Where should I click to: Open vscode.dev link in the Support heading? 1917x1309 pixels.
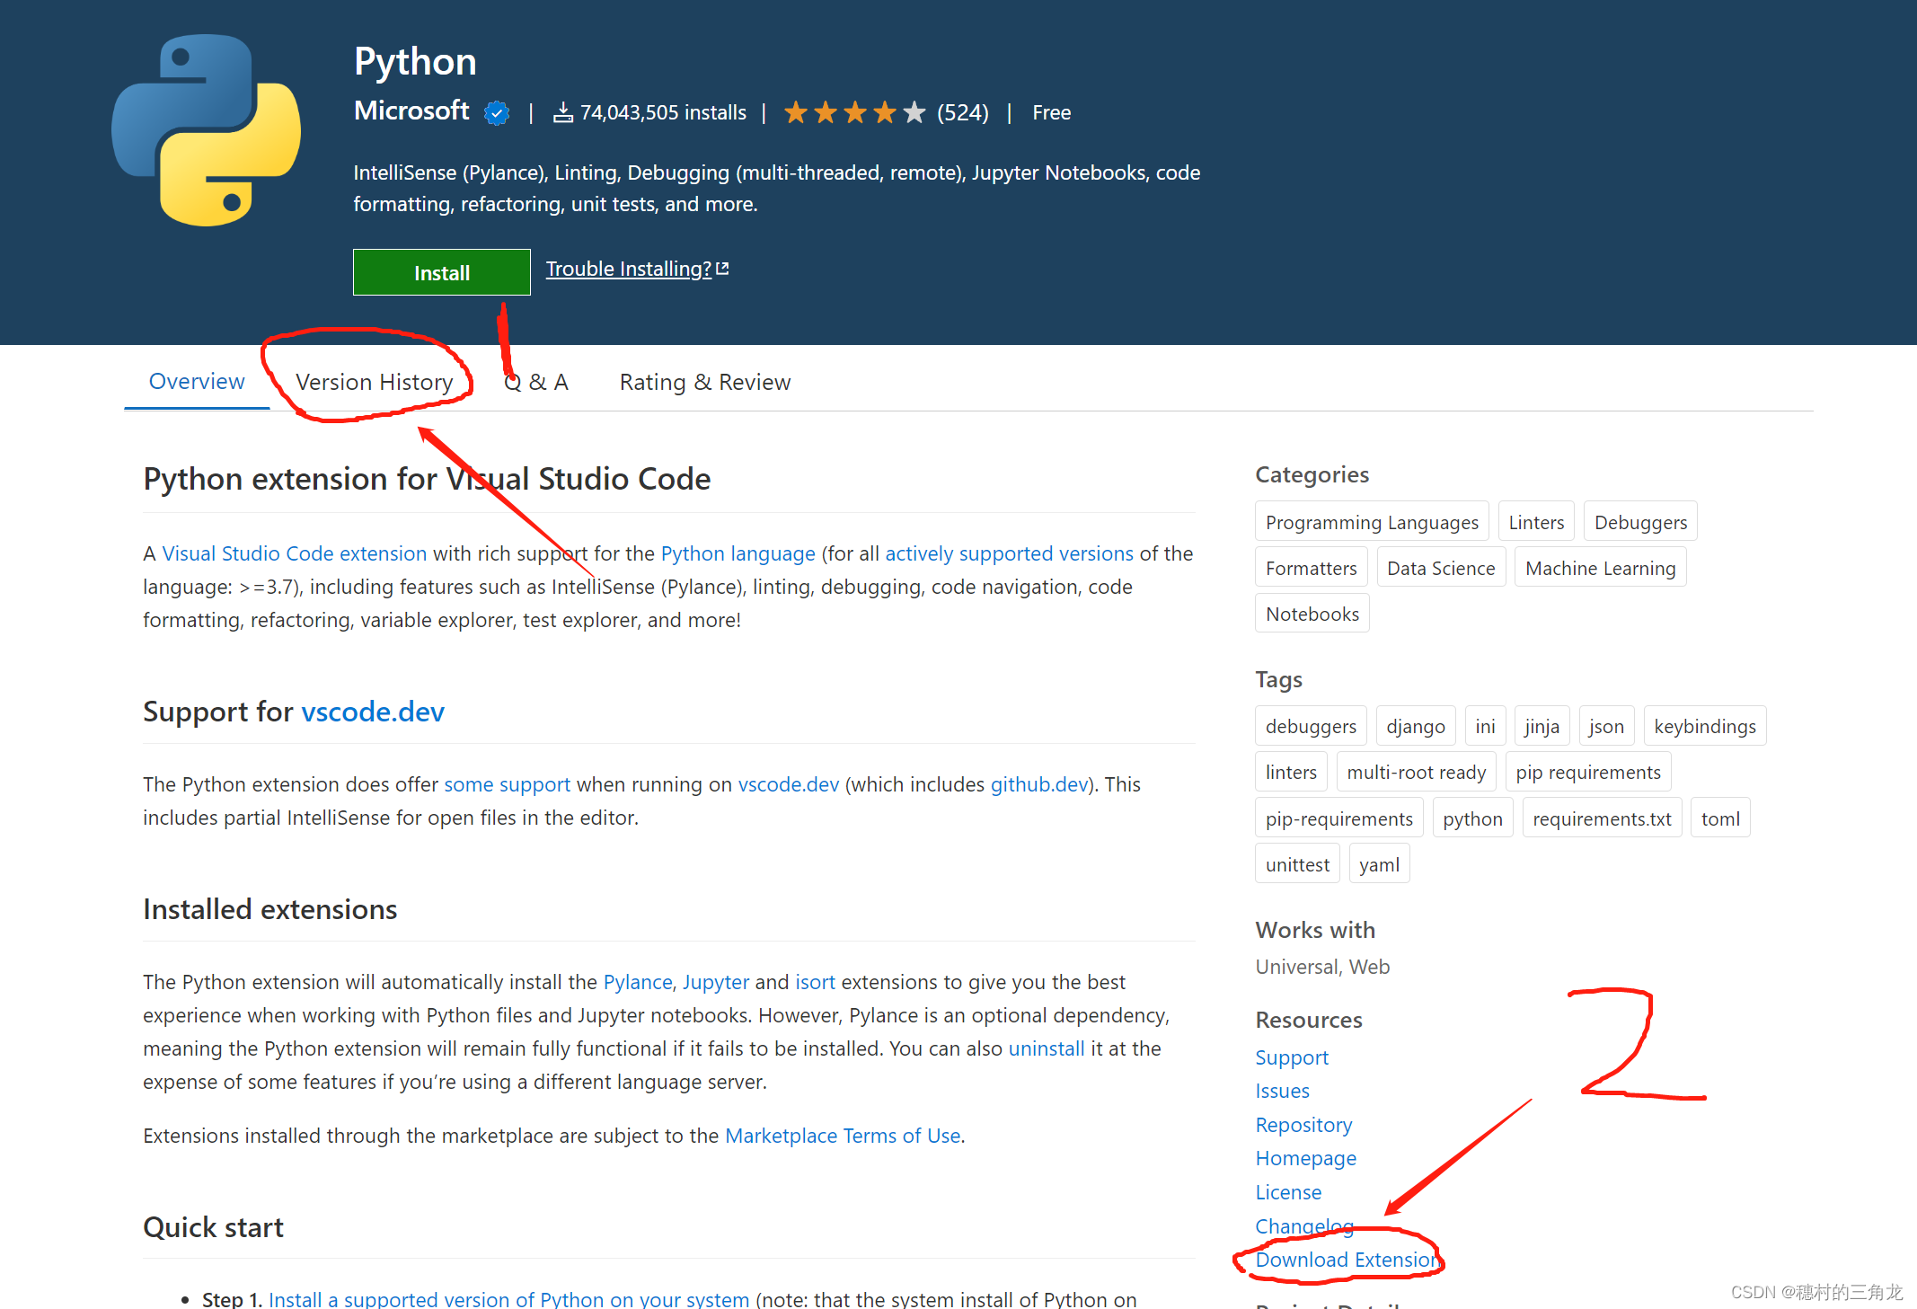point(373,712)
